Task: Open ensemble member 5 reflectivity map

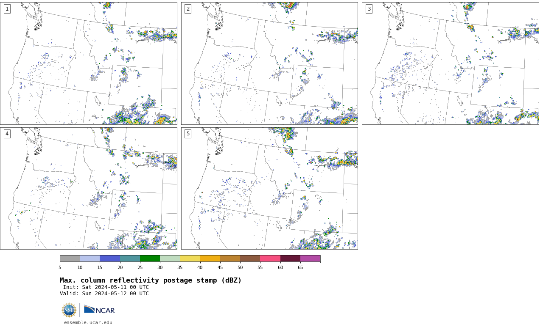Action: point(269,188)
